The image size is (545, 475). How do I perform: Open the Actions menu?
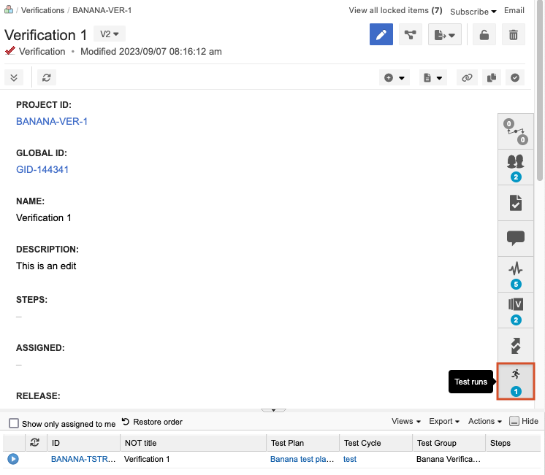(x=485, y=422)
